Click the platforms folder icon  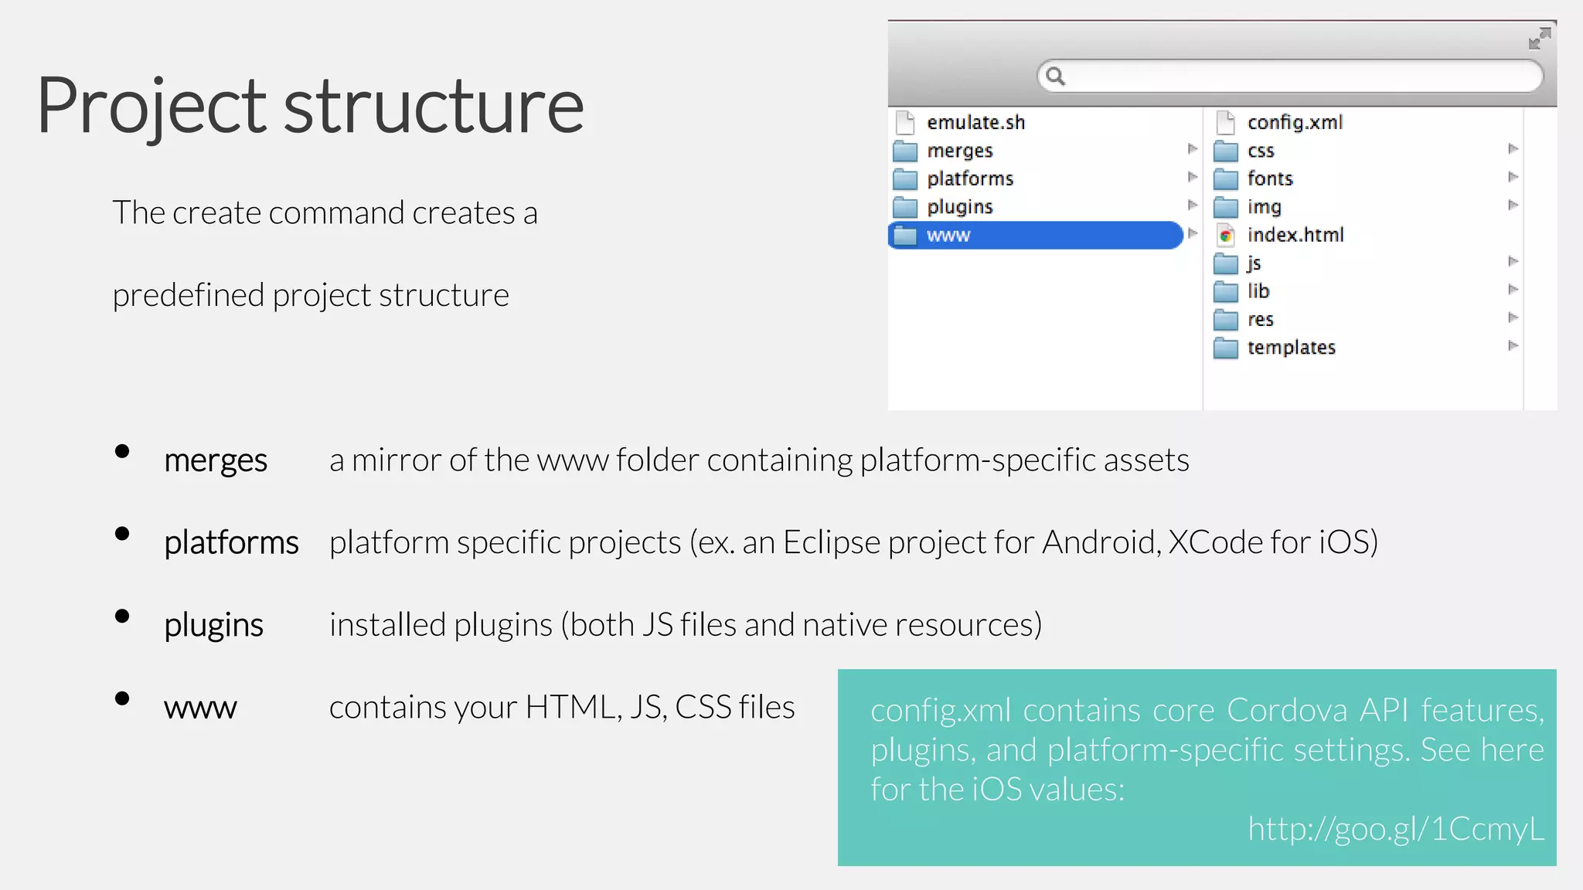click(905, 178)
